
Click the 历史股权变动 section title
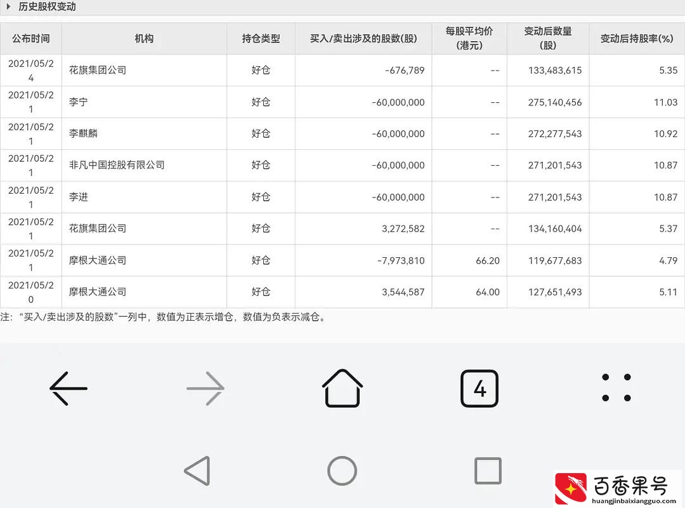[47, 6]
